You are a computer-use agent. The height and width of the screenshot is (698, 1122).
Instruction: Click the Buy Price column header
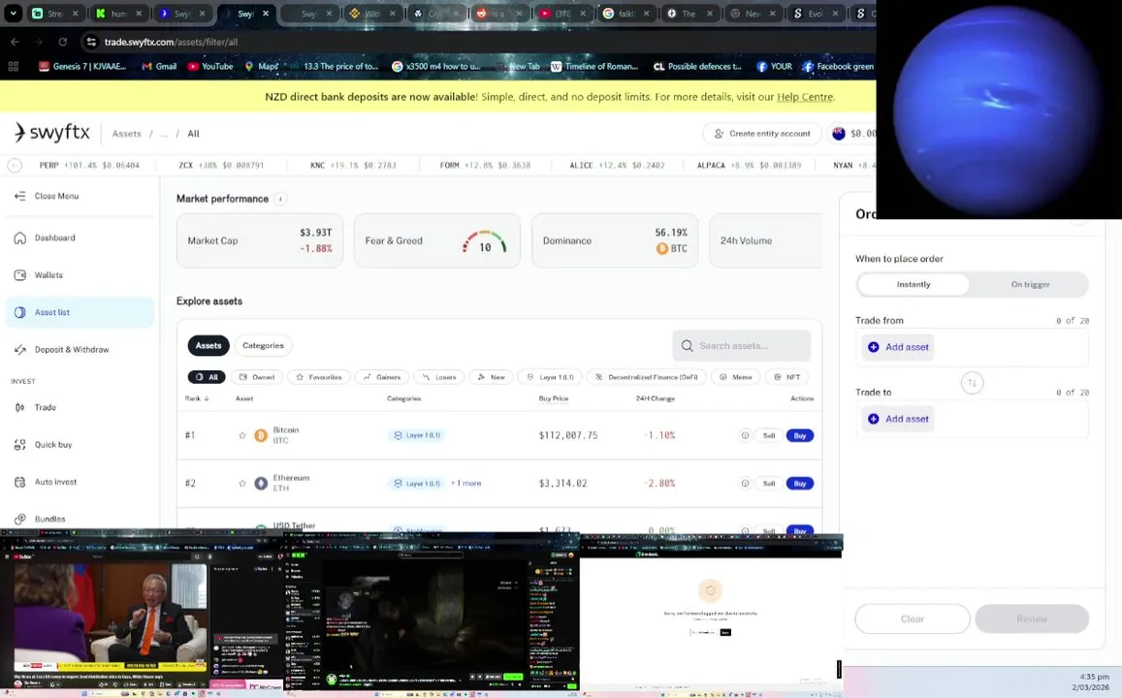[x=553, y=398]
